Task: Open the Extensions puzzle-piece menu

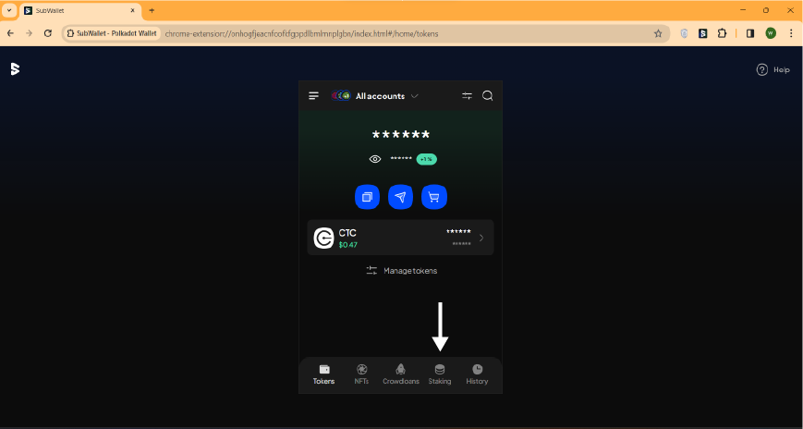Action: tap(722, 33)
